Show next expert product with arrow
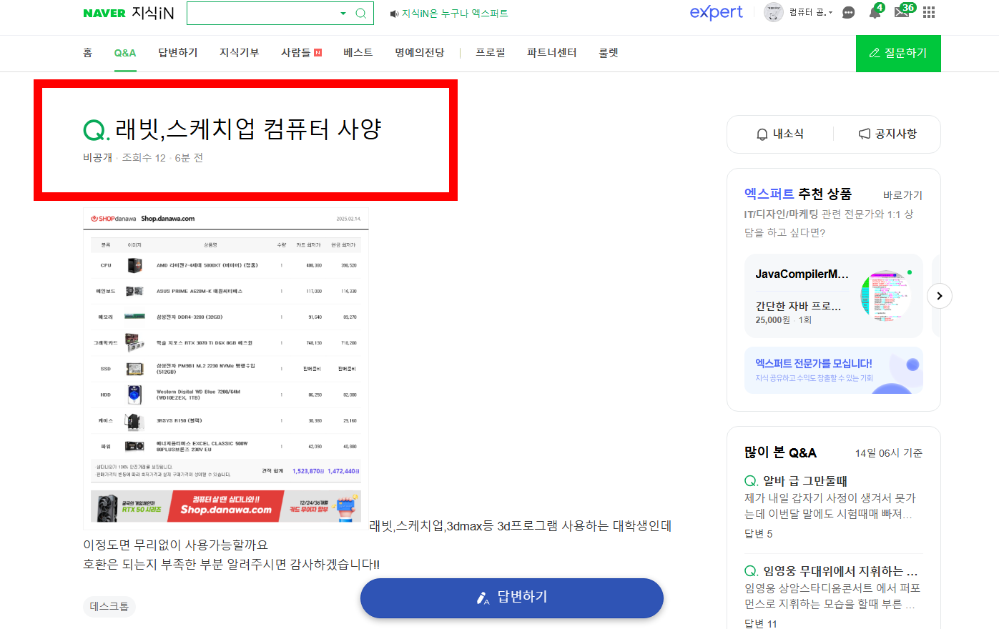 point(940,296)
